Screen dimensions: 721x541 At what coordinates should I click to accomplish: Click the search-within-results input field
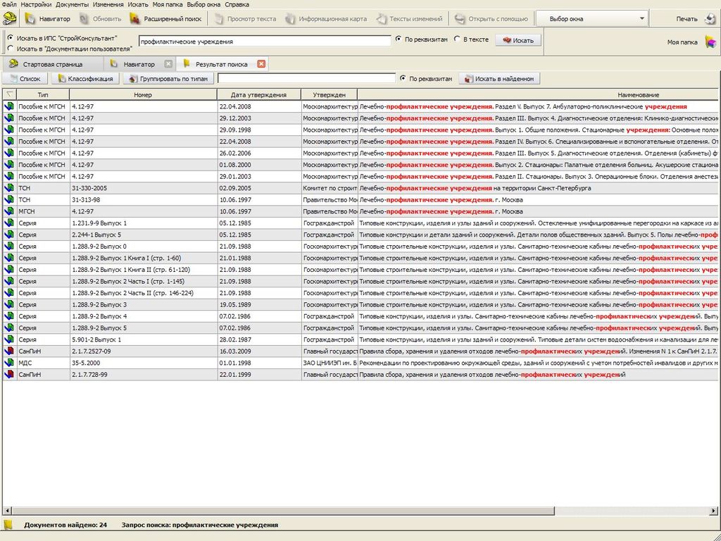point(306,79)
